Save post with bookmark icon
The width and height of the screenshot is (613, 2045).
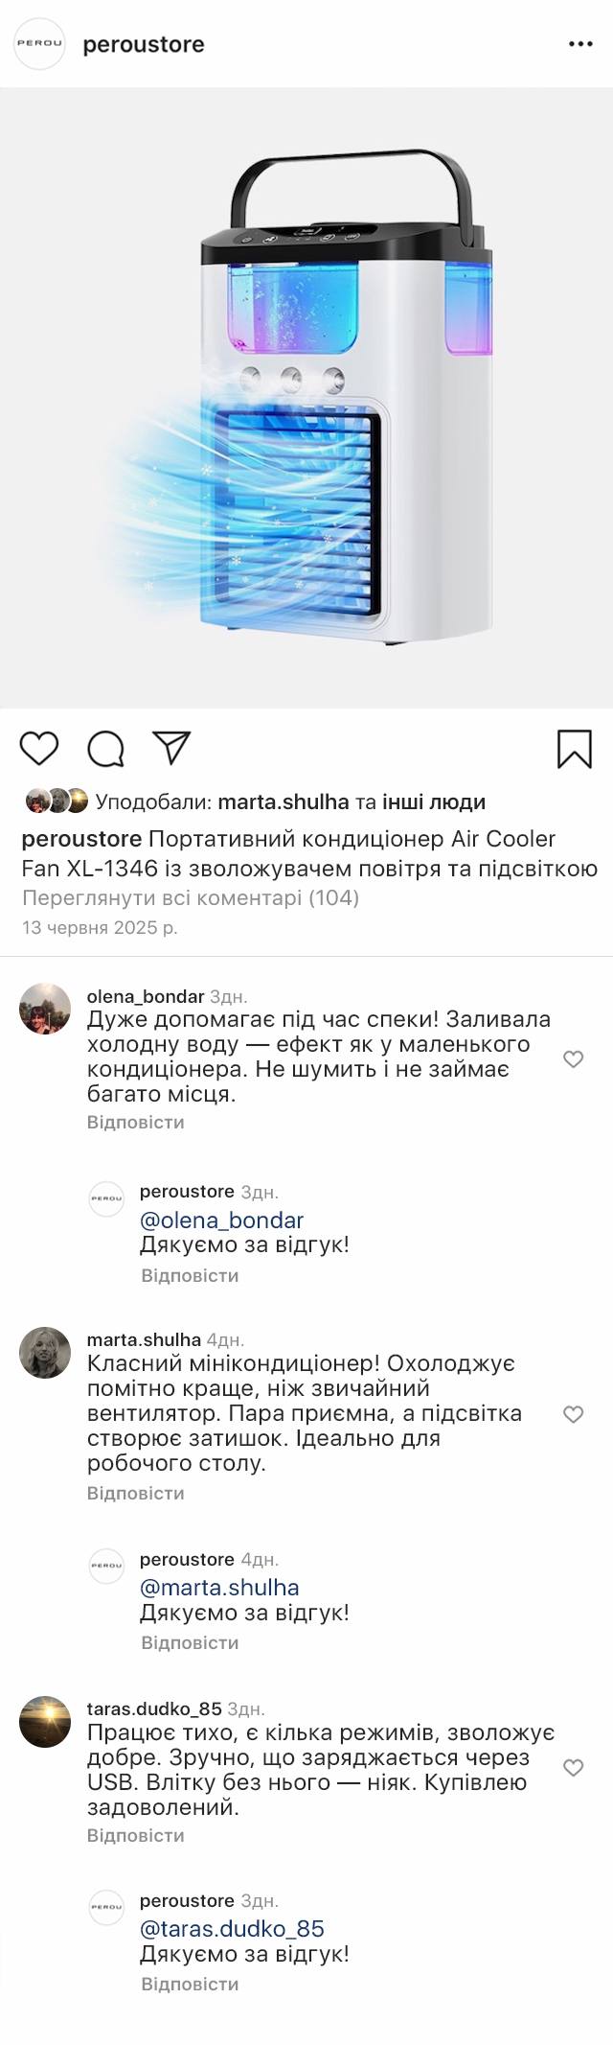pyautogui.click(x=574, y=749)
